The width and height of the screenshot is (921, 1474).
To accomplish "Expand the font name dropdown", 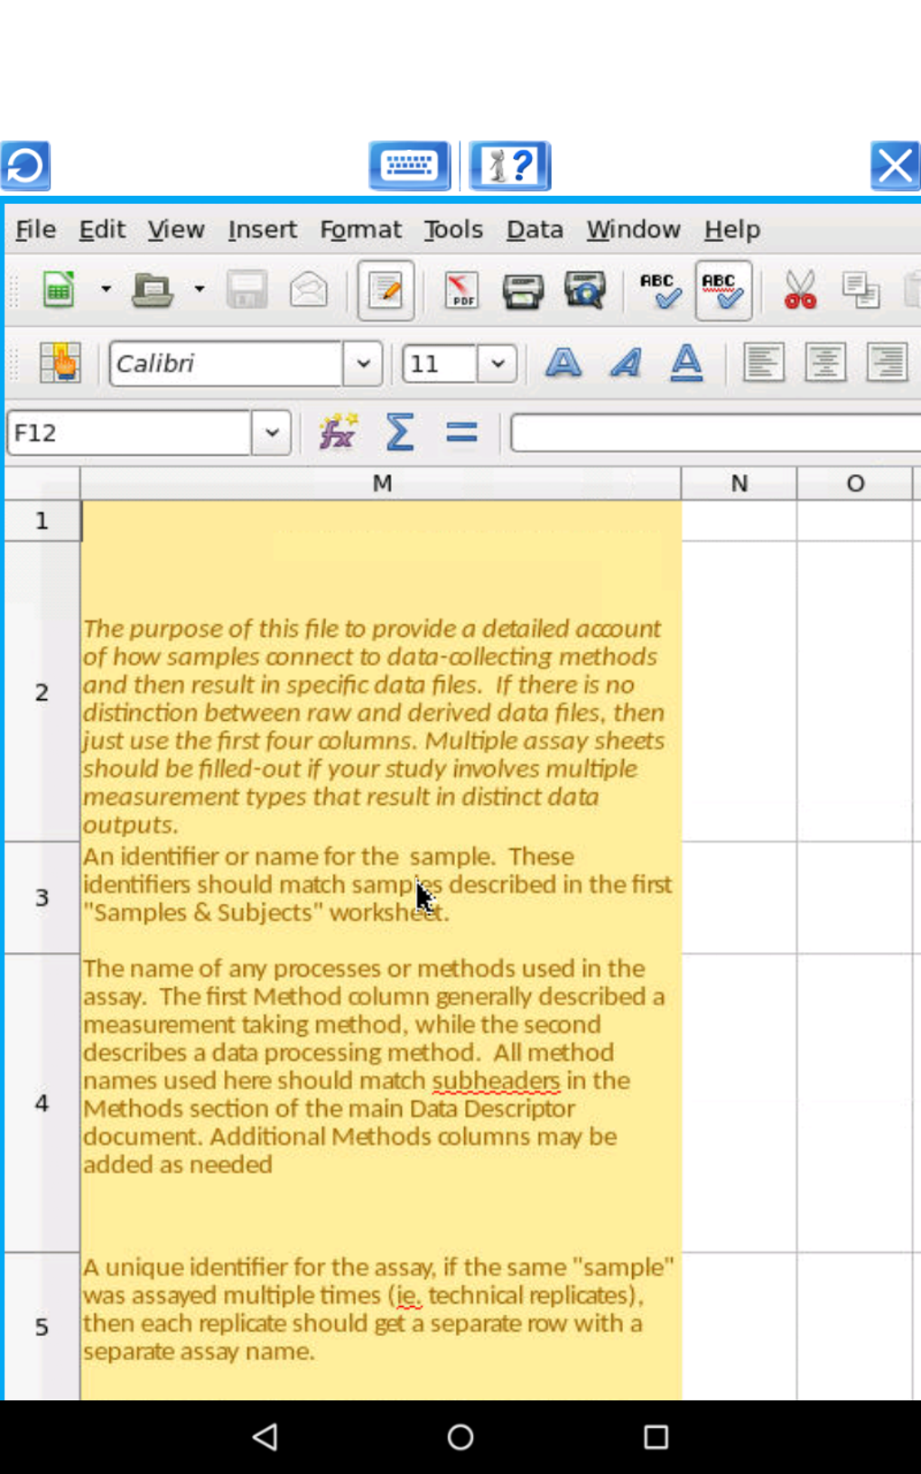I will tap(363, 363).
